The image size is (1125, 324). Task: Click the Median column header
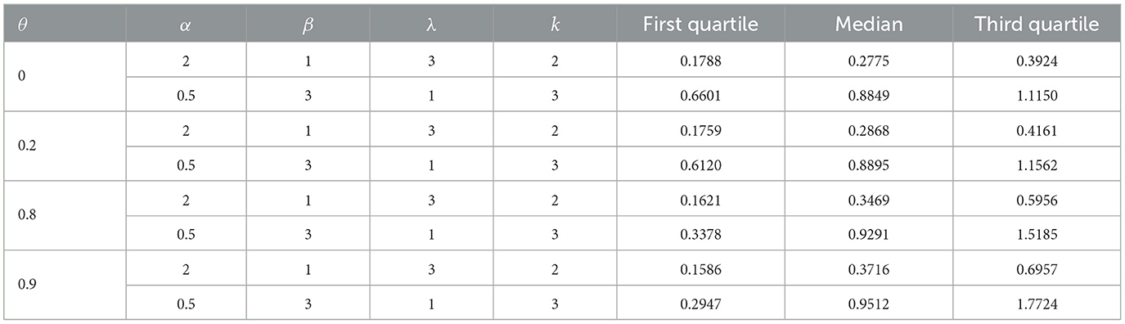tap(869, 25)
